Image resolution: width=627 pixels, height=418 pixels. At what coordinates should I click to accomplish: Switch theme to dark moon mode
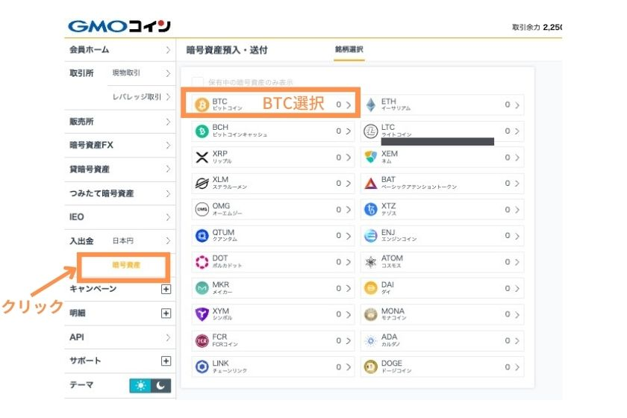(x=160, y=386)
